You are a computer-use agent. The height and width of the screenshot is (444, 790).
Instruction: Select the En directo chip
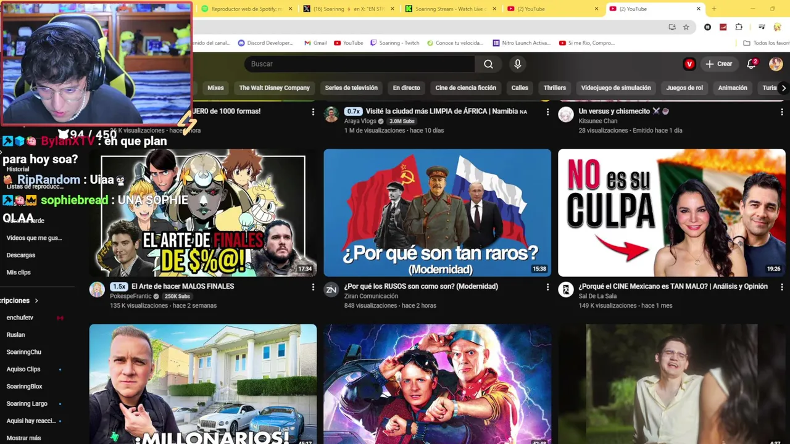(x=406, y=88)
